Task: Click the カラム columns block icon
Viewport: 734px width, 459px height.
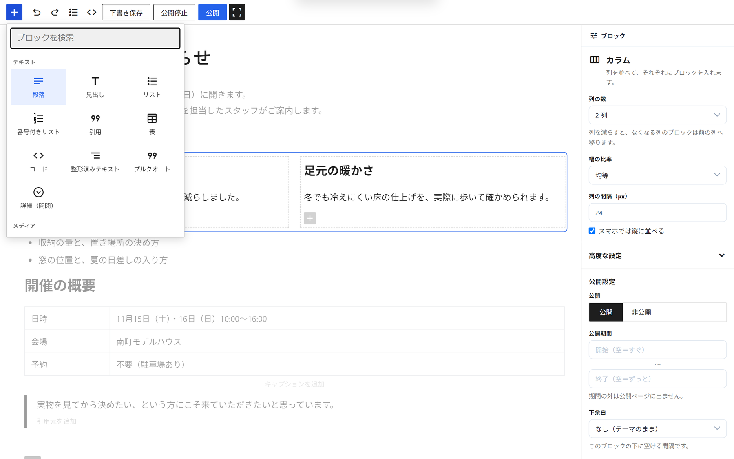Action: pyautogui.click(x=595, y=60)
